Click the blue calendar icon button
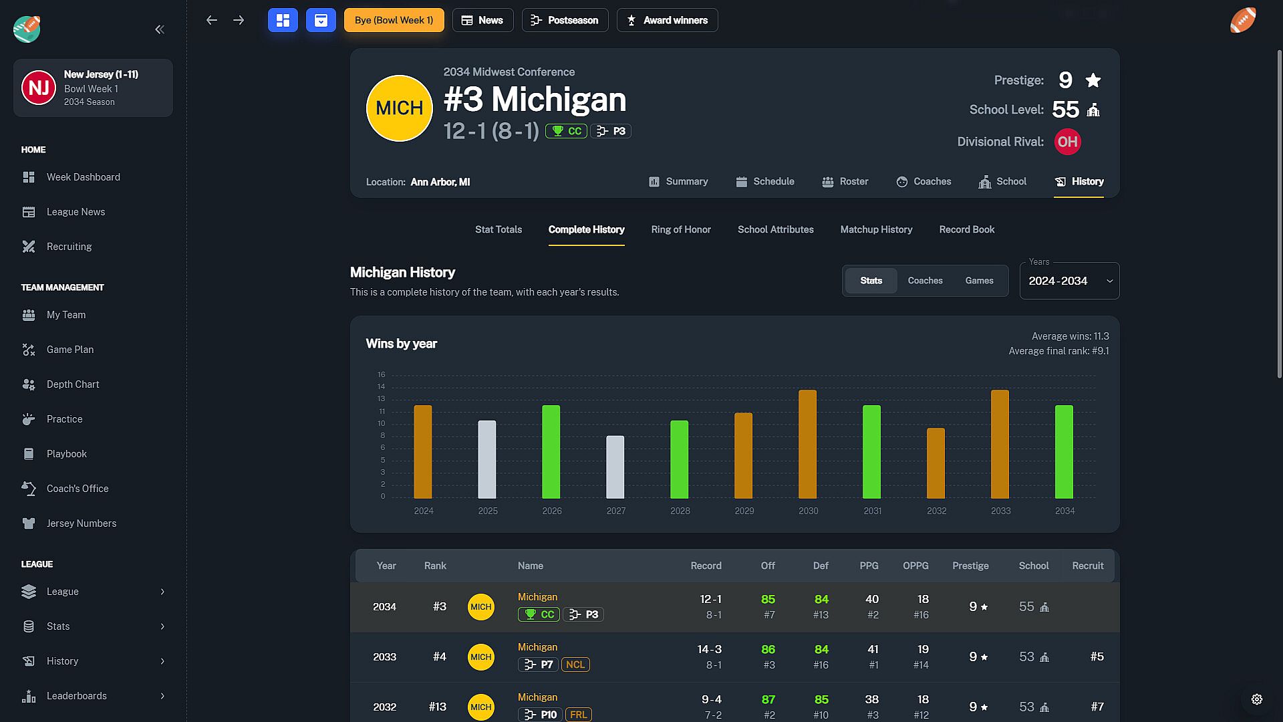This screenshot has width=1283, height=722. [321, 20]
